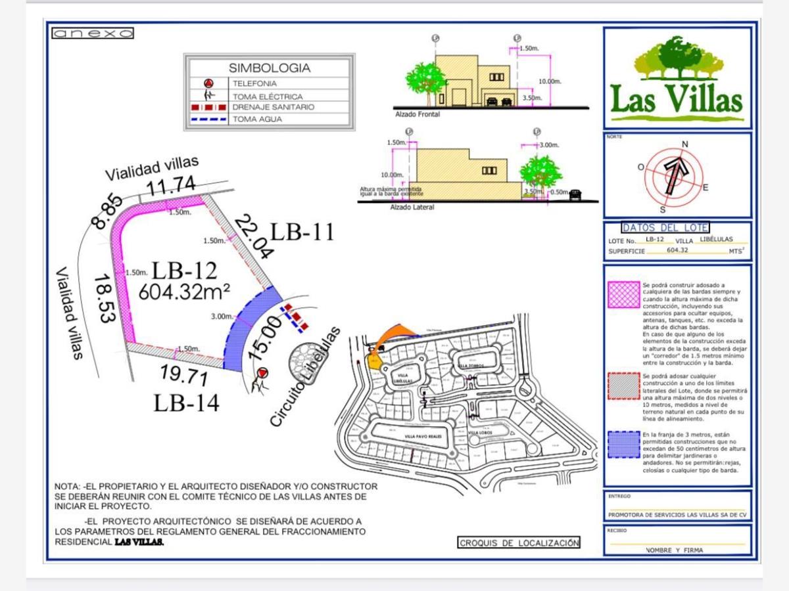Viewport: 789px width, 591px height.
Task: Click the compass letter S
Action: (x=663, y=210)
